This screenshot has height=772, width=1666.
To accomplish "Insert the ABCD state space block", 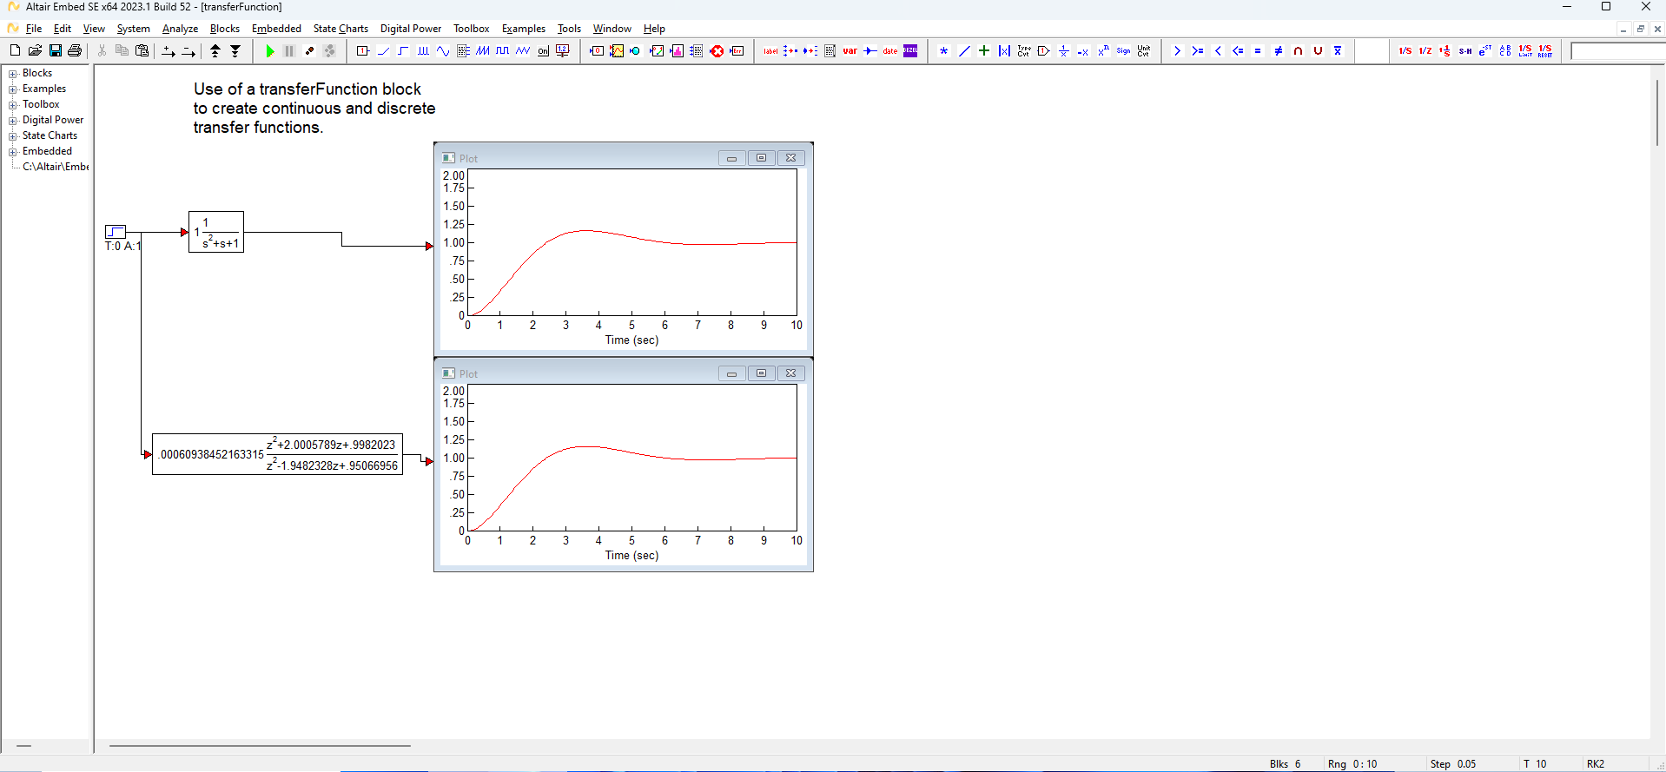I will [x=1505, y=51].
